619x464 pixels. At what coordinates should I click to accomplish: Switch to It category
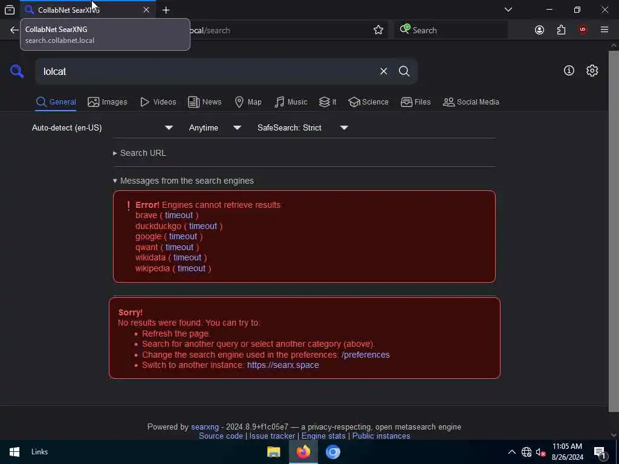[x=328, y=102]
